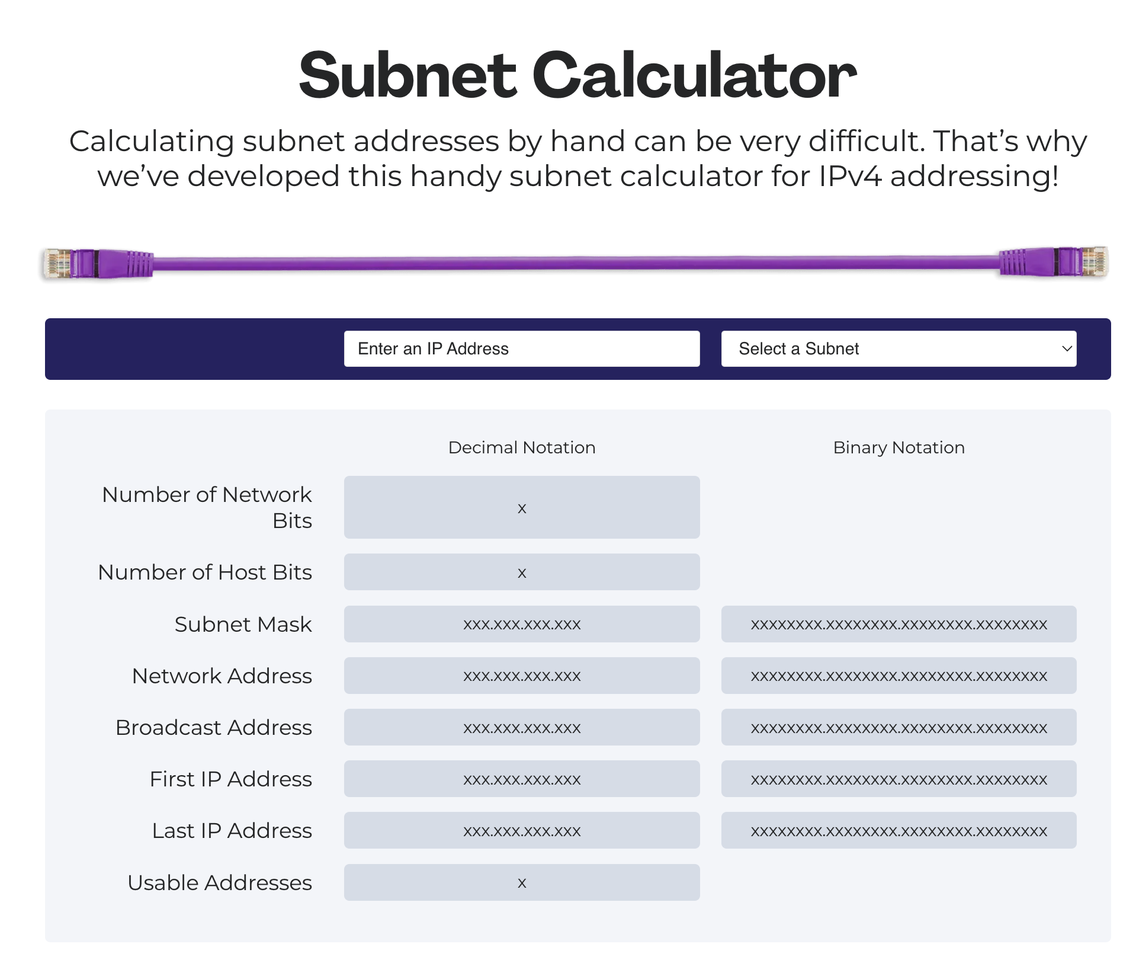
Task: Select the Last IP Address decimal field
Action: click(x=521, y=830)
